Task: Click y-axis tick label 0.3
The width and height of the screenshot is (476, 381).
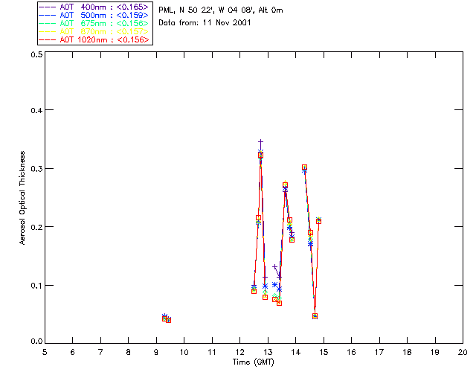Action: 36,169
